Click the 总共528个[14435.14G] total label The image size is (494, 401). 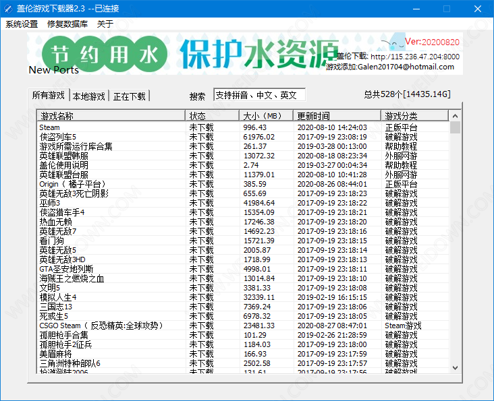coord(407,94)
